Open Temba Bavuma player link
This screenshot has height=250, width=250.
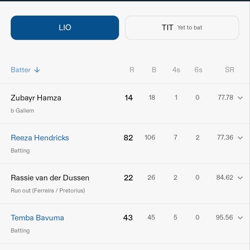tap(37, 218)
